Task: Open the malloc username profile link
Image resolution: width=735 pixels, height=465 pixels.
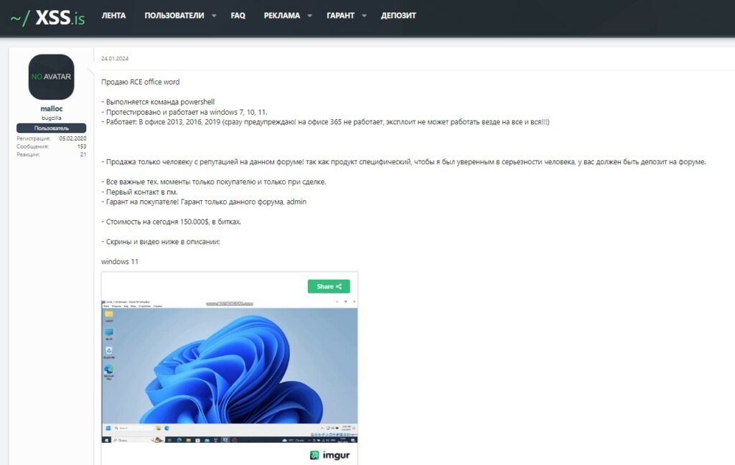Action: pos(51,109)
